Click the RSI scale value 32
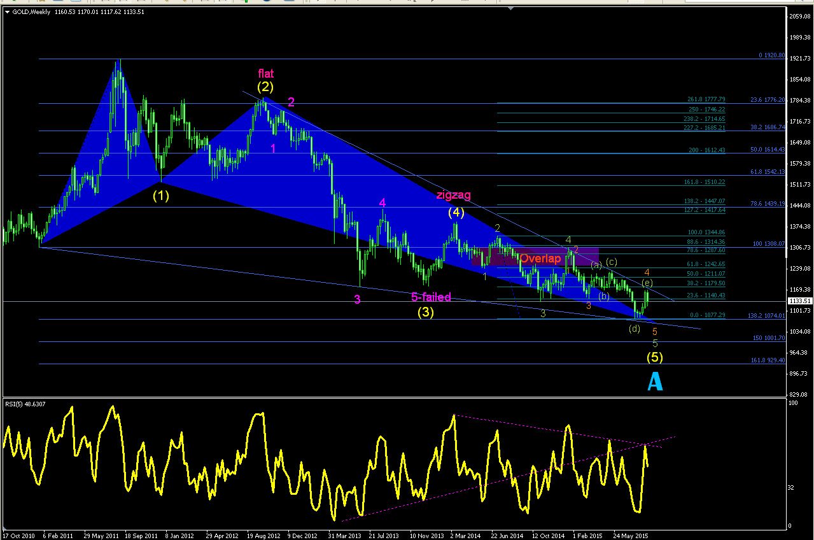 [x=790, y=487]
